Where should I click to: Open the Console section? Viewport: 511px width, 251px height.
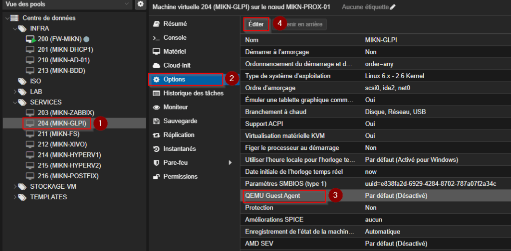click(x=194, y=38)
